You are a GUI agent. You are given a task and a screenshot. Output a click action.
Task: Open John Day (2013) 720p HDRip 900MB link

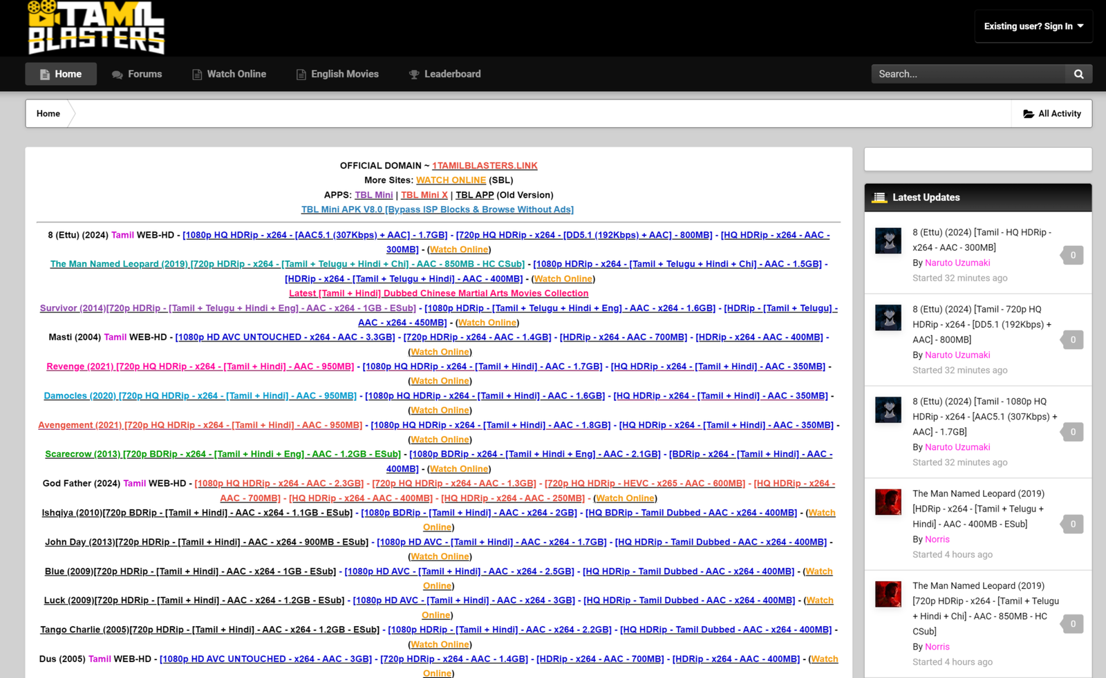[x=207, y=542]
